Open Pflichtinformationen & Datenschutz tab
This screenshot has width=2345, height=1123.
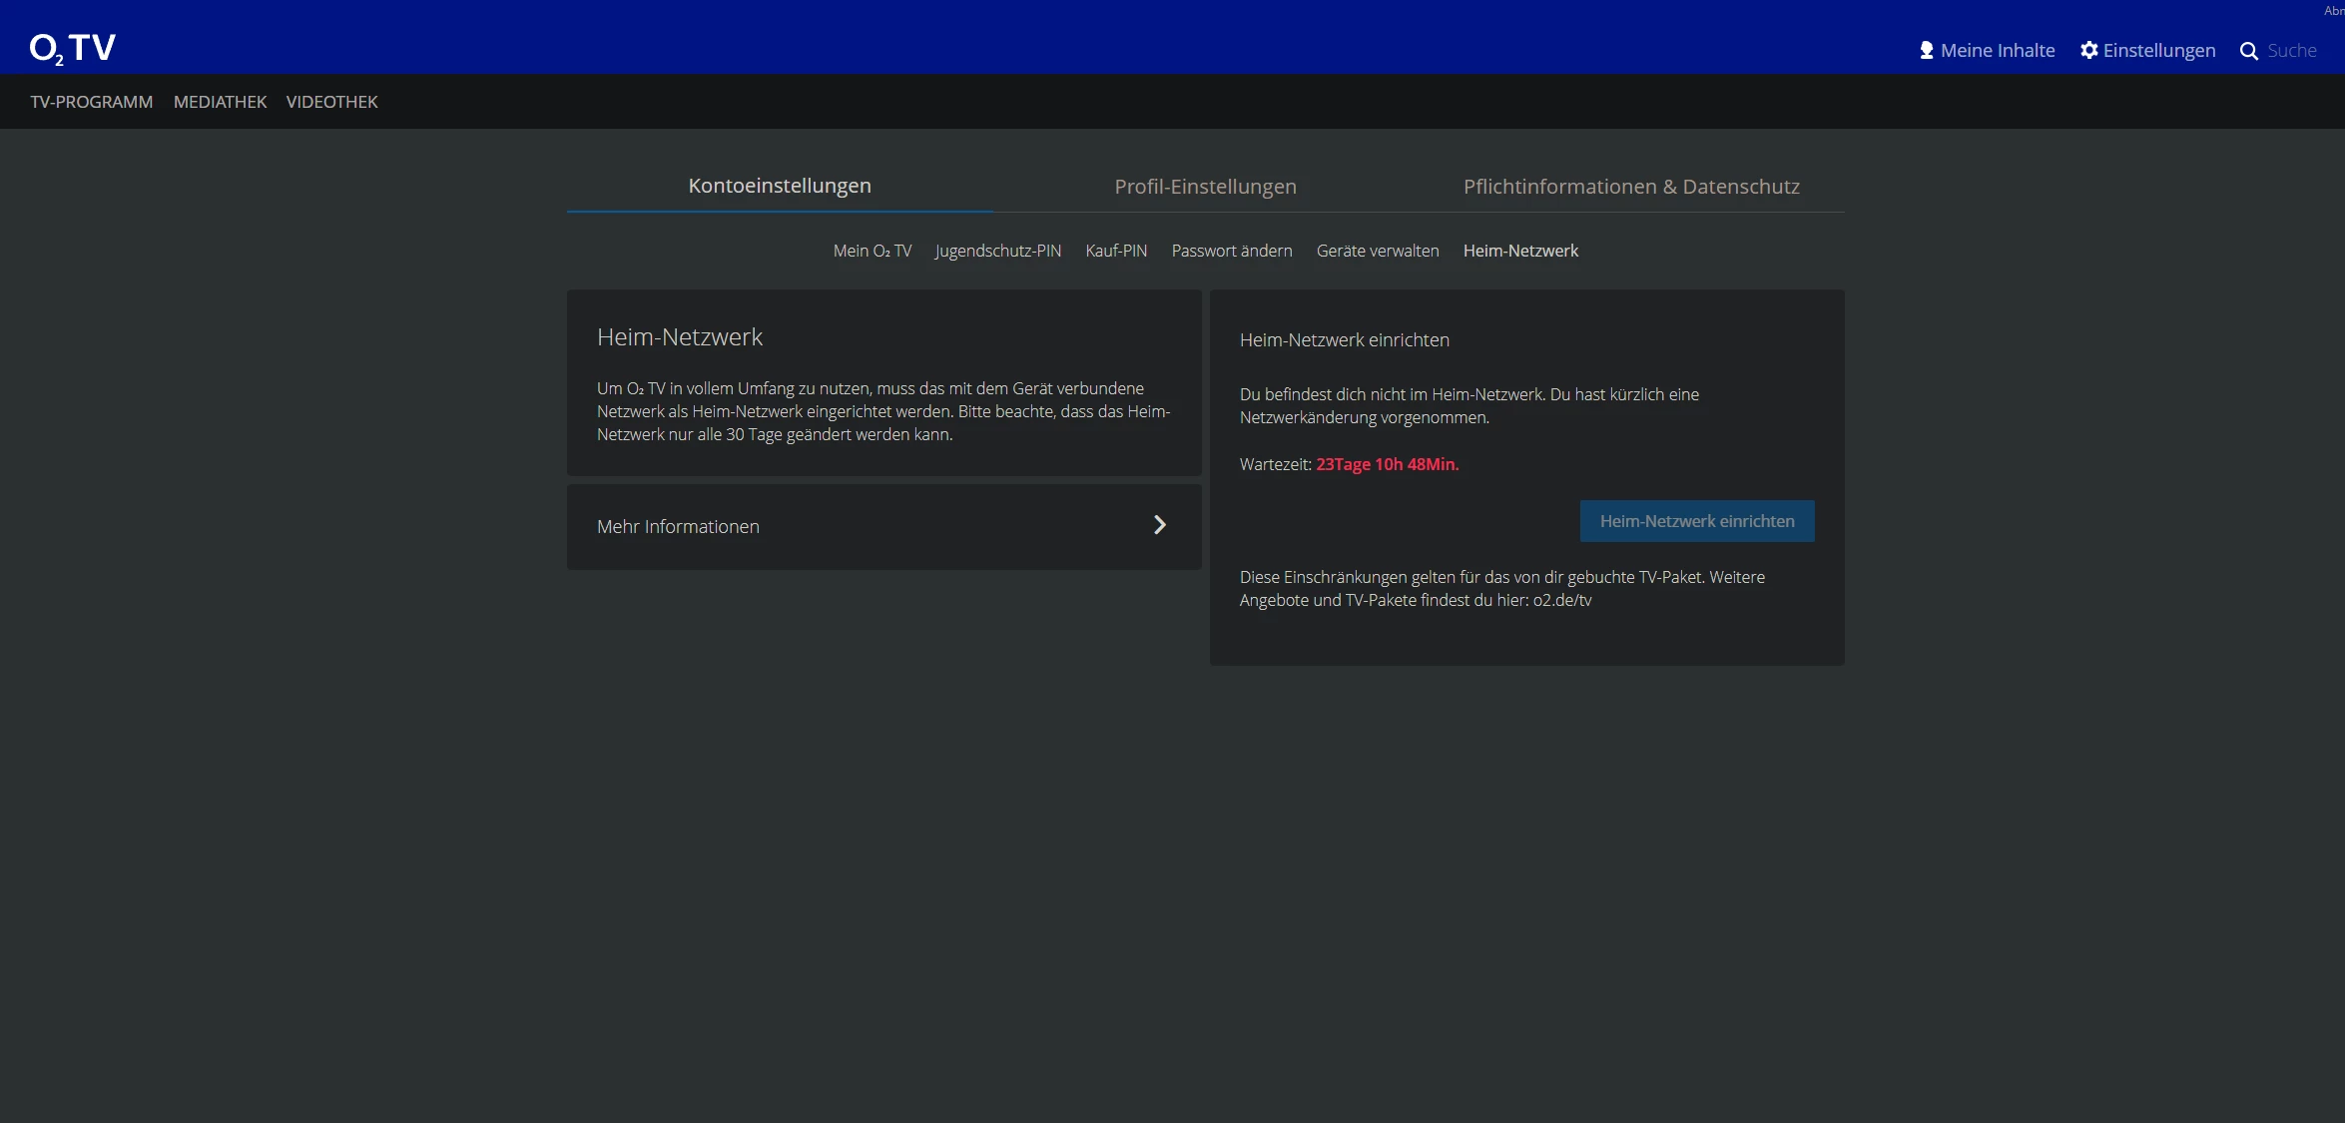(1630, 187)
